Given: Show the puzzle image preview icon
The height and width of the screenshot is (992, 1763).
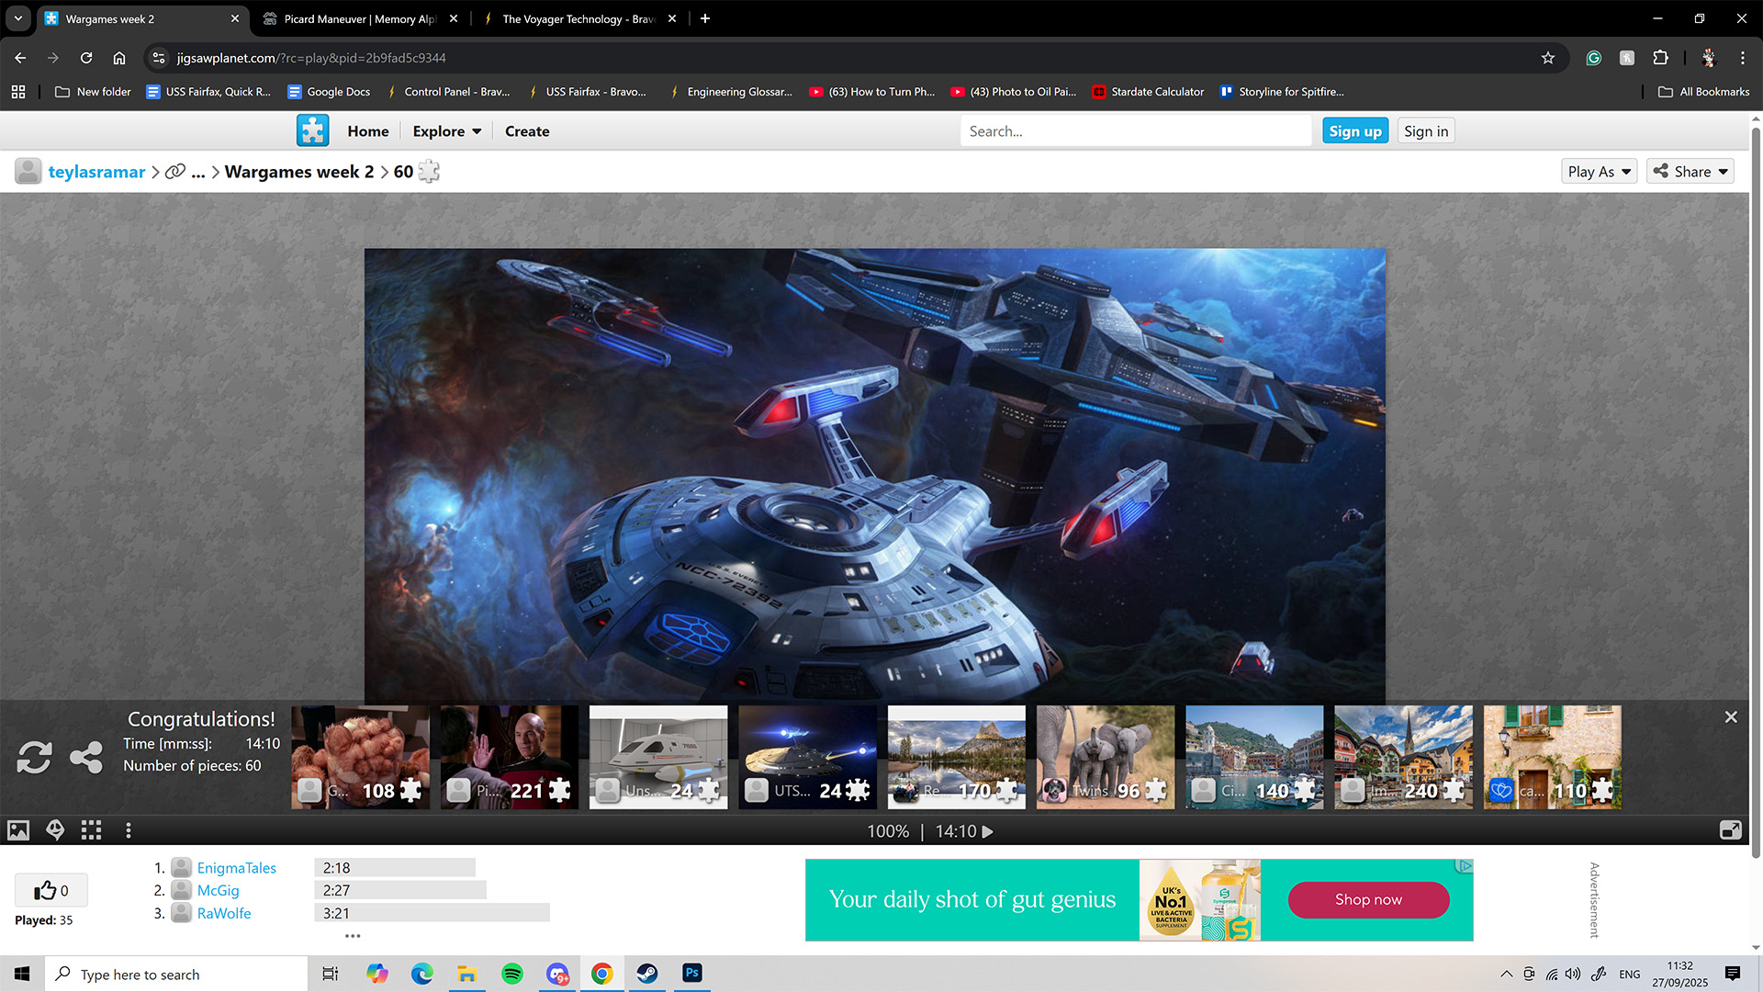Looking at the screenshot, I should [18, 831].
